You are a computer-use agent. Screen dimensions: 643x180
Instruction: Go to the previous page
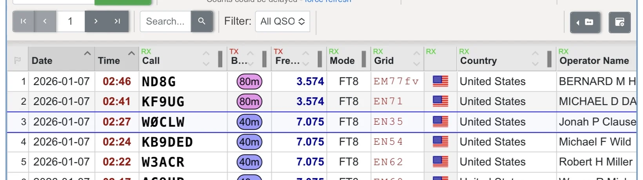click(x=45, y=21)
